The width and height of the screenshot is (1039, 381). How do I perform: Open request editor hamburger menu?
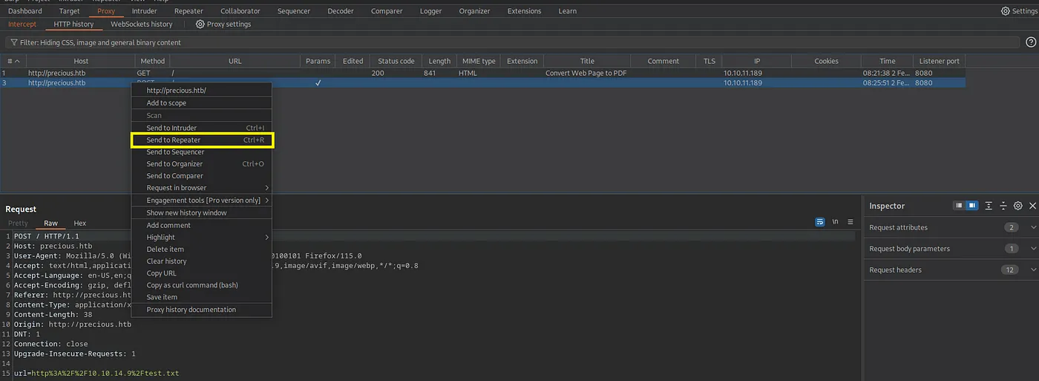tap(850, 222)
